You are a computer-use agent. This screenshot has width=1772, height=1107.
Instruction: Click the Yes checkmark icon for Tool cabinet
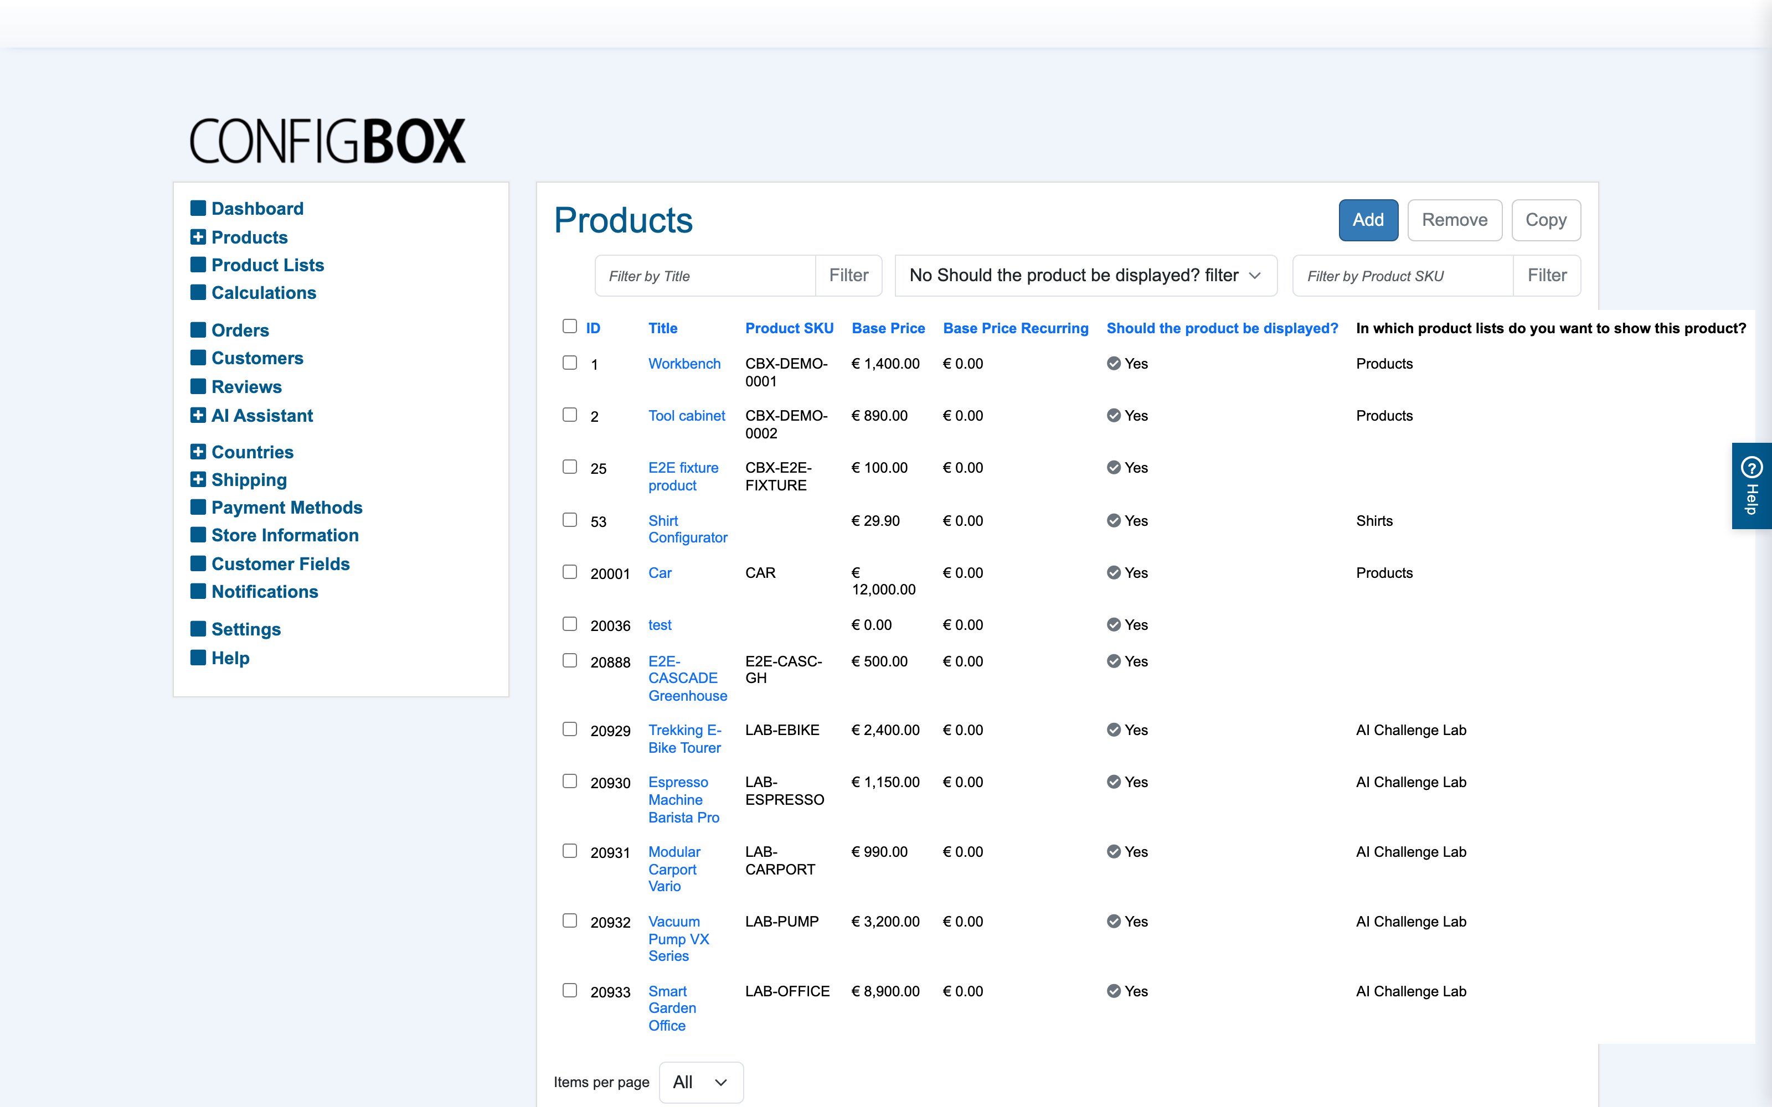[x=1114, y=416]
